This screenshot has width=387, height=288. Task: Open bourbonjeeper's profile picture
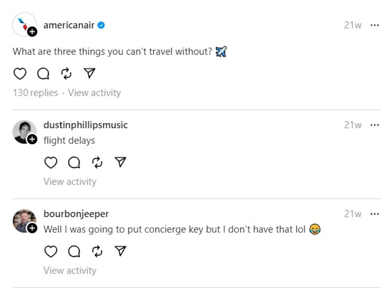(x=23, y=220)
